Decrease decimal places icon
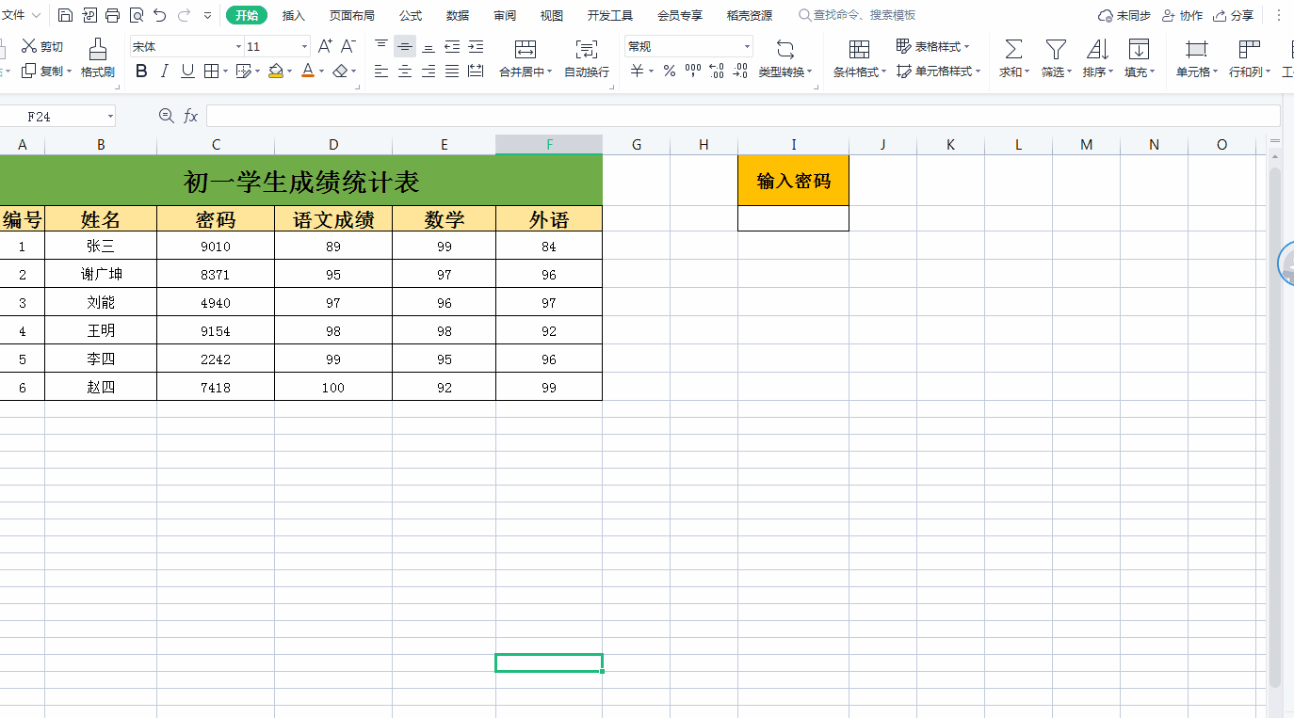1294x718 pixels. [740, 71]
